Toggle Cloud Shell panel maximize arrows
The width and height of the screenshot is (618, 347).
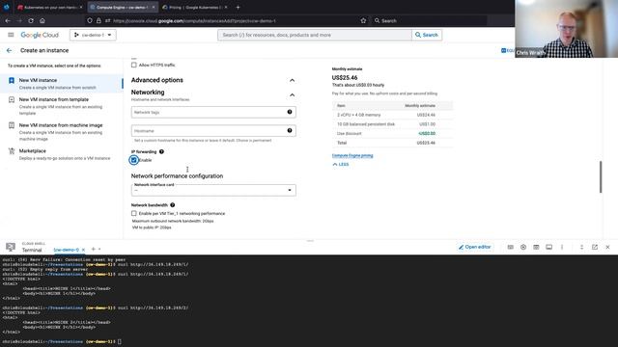coord(581,247)
